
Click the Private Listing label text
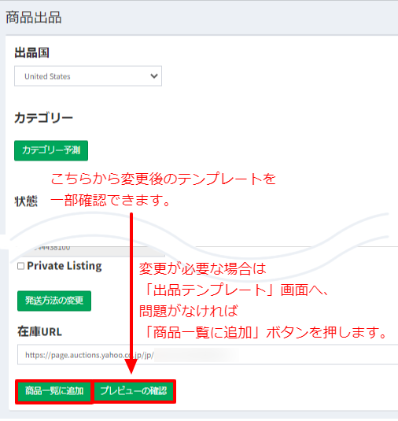pyautogui.click(x=64, y=266)
